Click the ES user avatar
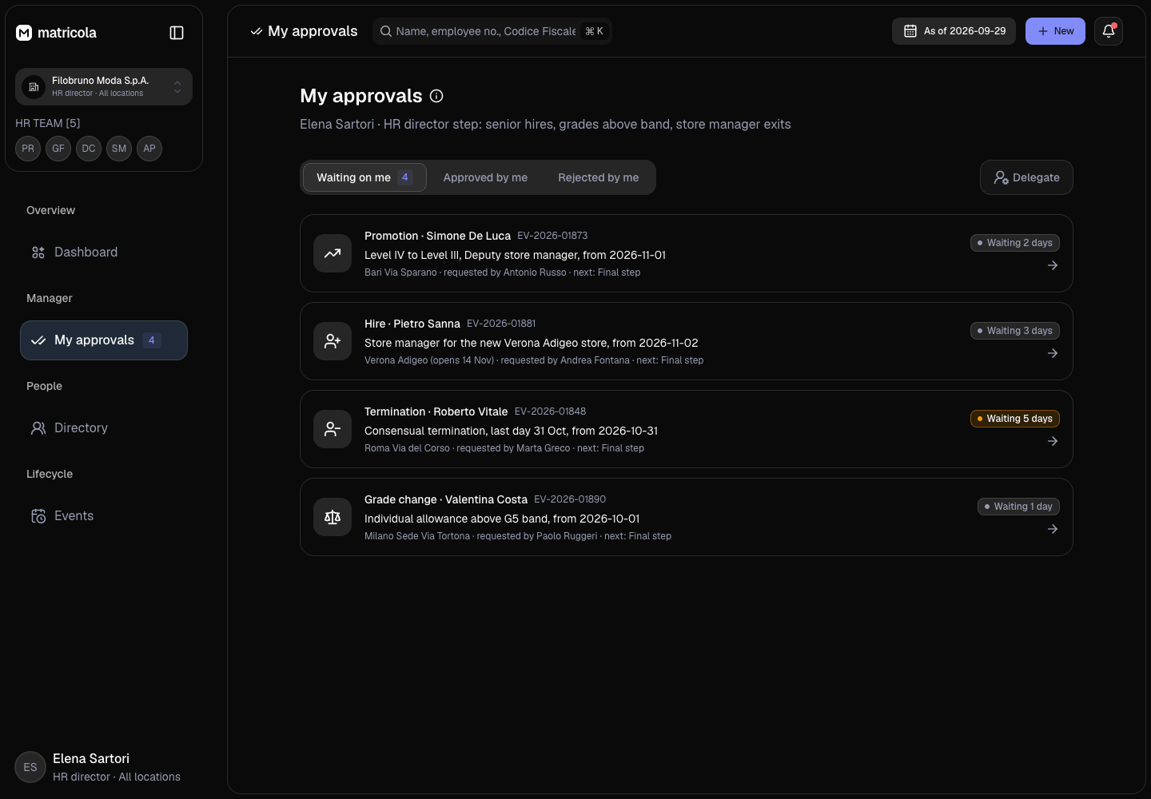The height and width of the screenshot is (799, 1151). click(x=30, y=767)
